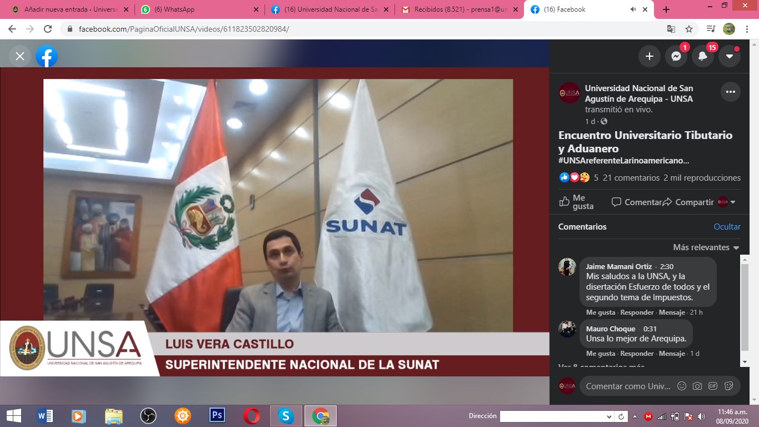
Task: Insert an emoji in comment box
Action: click(x=681, y=386)
